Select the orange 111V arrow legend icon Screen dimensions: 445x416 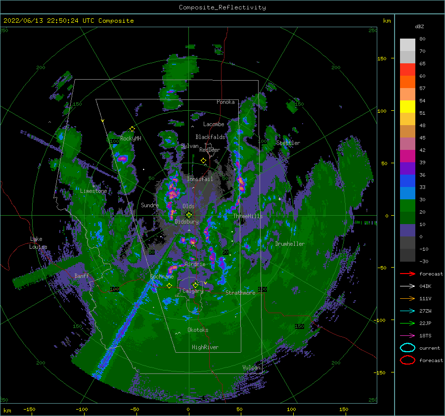[407, 298]
